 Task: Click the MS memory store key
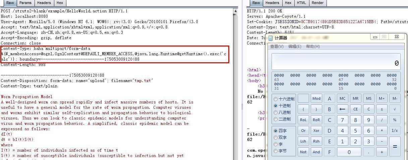[368, 98]
